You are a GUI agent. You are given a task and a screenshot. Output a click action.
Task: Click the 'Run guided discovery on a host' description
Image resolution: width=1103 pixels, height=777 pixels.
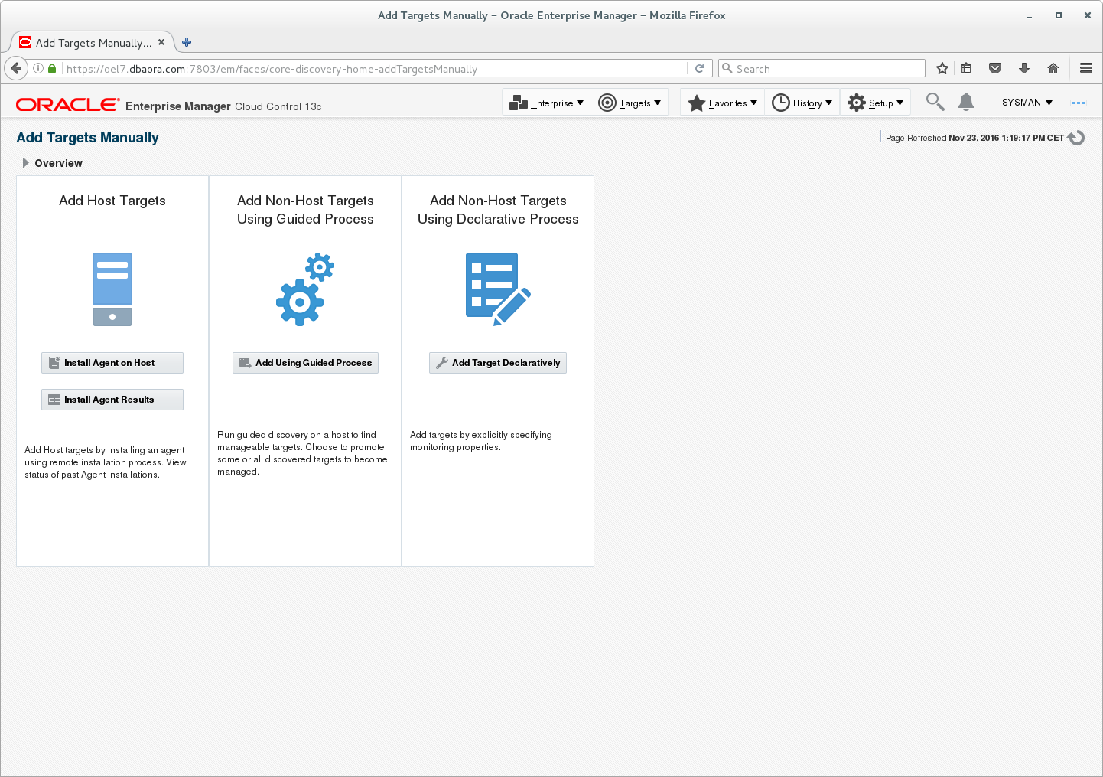302,453
